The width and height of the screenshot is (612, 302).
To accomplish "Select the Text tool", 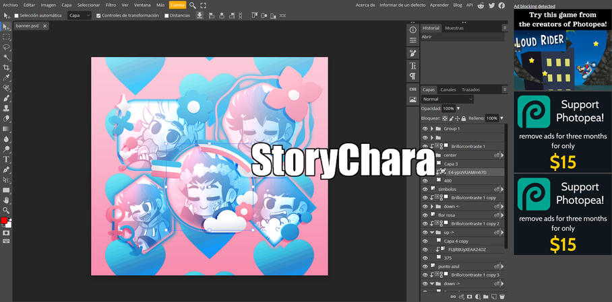I will point(6,159).
